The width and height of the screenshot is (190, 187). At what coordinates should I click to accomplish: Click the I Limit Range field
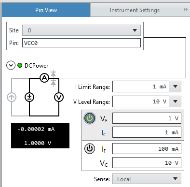pyautogui.click(x=141, y=86)
